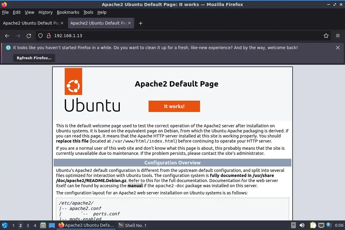345x230 pixels.
Task: Click the bold 'replace this file' text
Action: [x=72, y=141]
